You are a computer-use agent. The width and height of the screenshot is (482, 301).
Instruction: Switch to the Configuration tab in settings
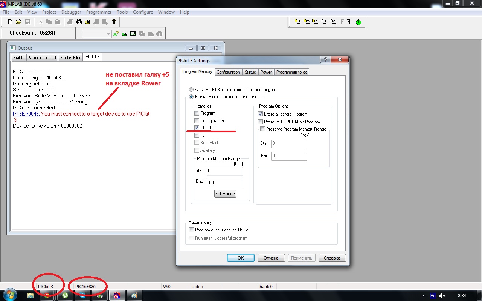[x=228, y=72]
